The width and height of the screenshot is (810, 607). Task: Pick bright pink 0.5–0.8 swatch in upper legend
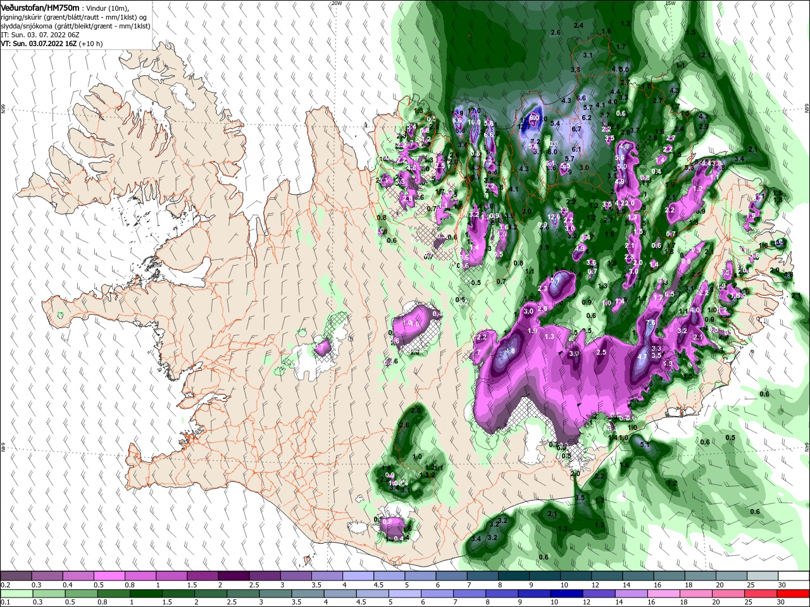[109, 576]
